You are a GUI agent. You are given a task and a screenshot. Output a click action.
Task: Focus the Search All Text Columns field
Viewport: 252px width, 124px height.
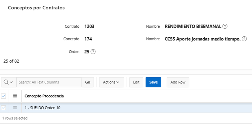tap(49, 82)
